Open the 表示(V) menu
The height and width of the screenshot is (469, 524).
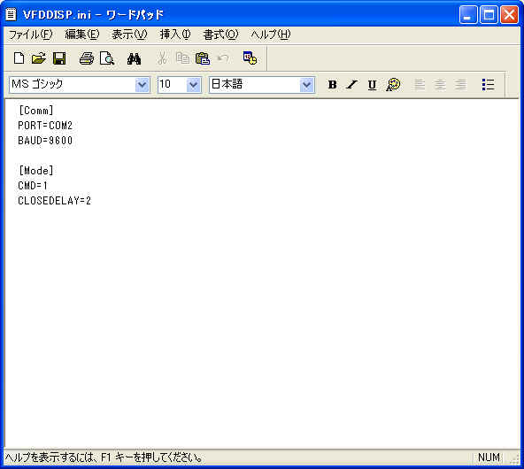coord(129,35)
